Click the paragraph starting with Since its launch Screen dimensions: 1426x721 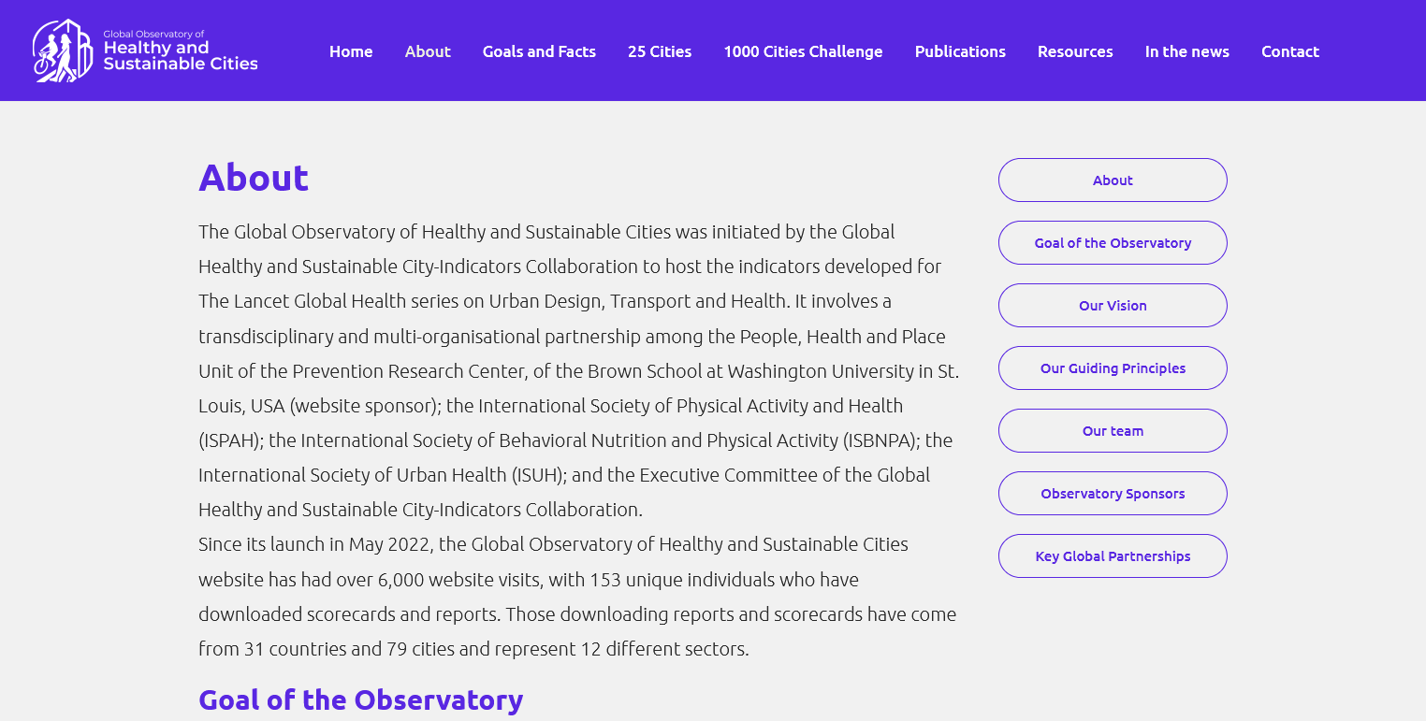tap(575, 597)
